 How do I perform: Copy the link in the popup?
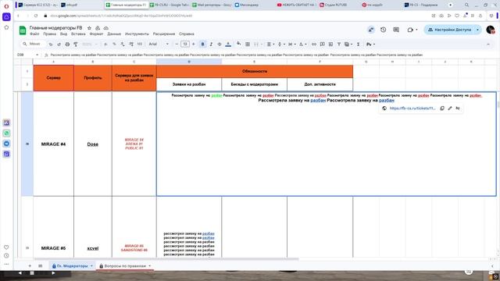click(442, 108)
